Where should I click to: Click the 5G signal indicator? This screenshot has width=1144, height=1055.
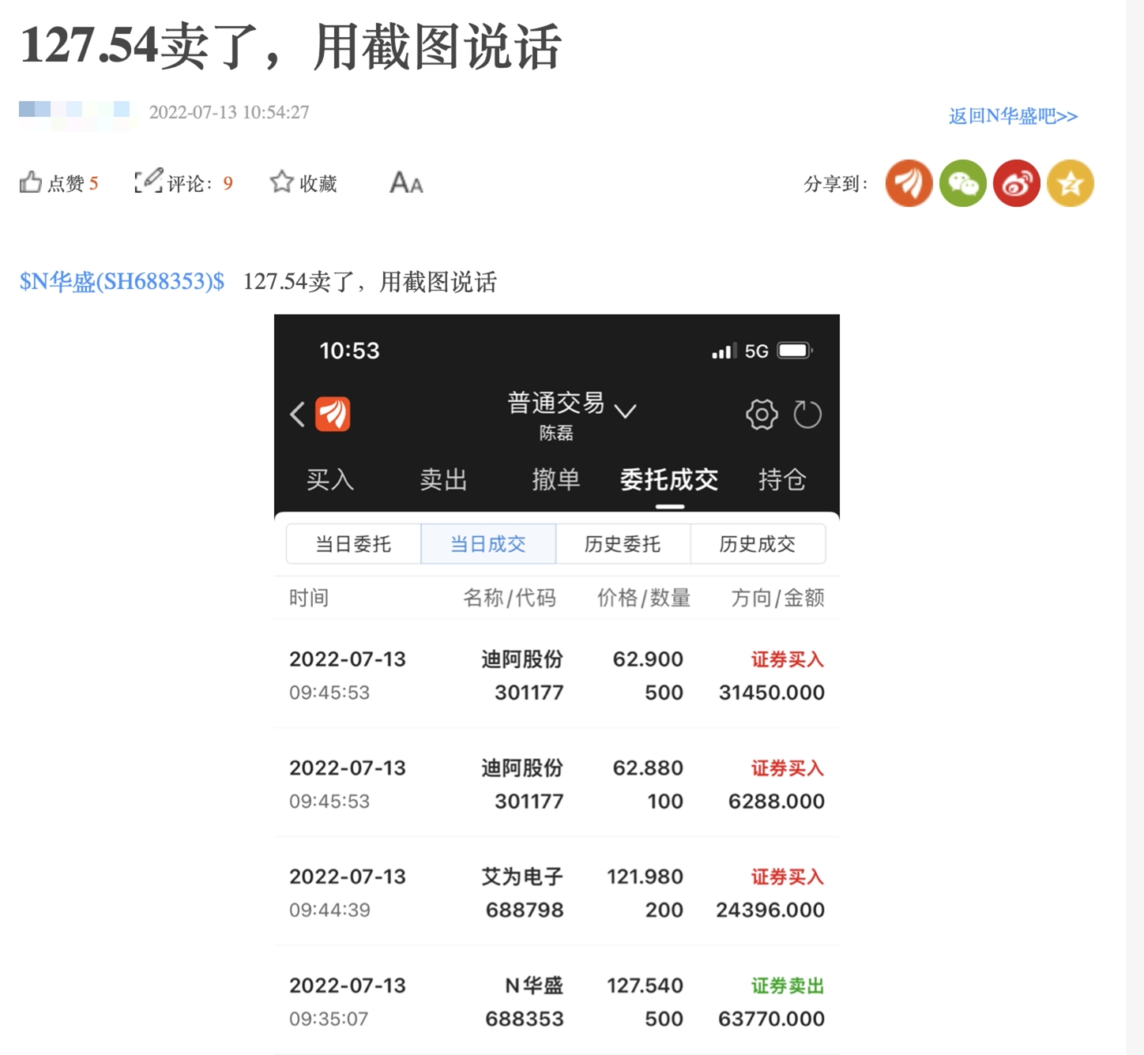(756, 351)
